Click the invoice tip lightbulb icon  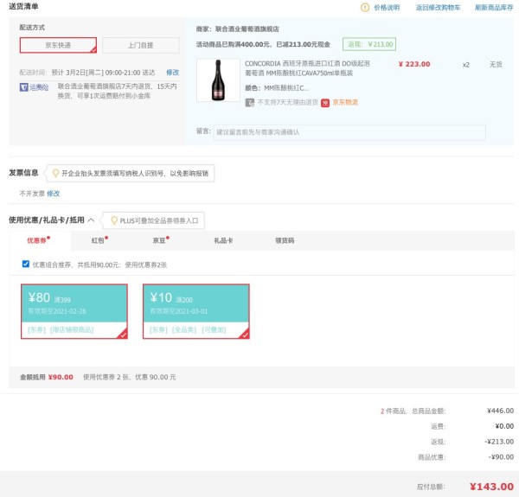tap(55, 173)
